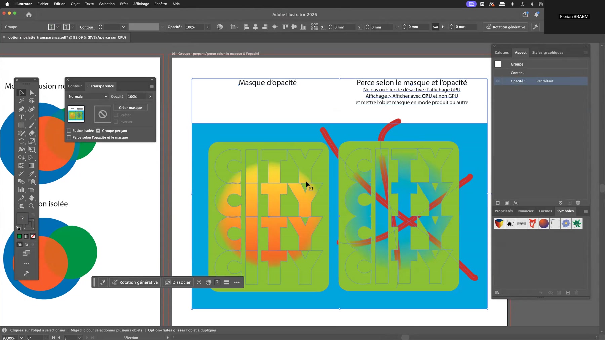The width and height of the screenshot is (605, 340).
Task: Select the Gradient tool
Action: [32, 166]
